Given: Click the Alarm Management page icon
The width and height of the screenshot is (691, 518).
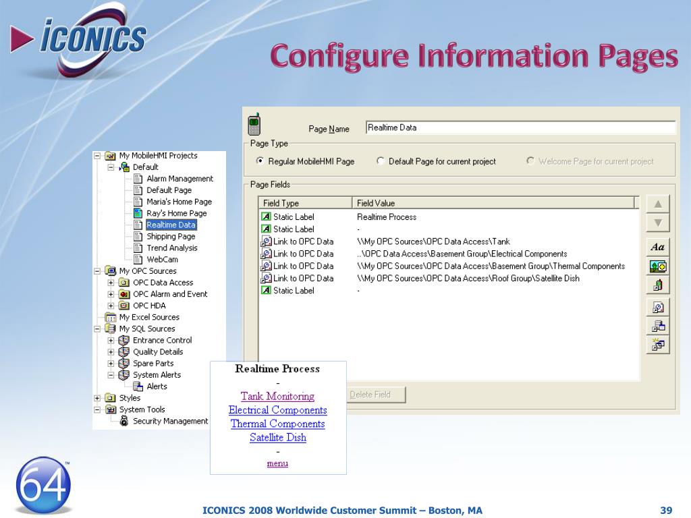Looking at the screenshot, I should [x=138, y=179].
